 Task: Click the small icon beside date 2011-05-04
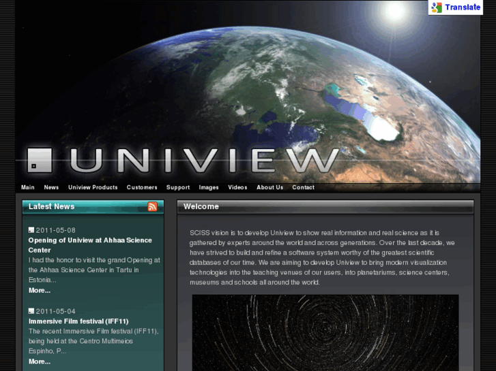click(31, 311)
